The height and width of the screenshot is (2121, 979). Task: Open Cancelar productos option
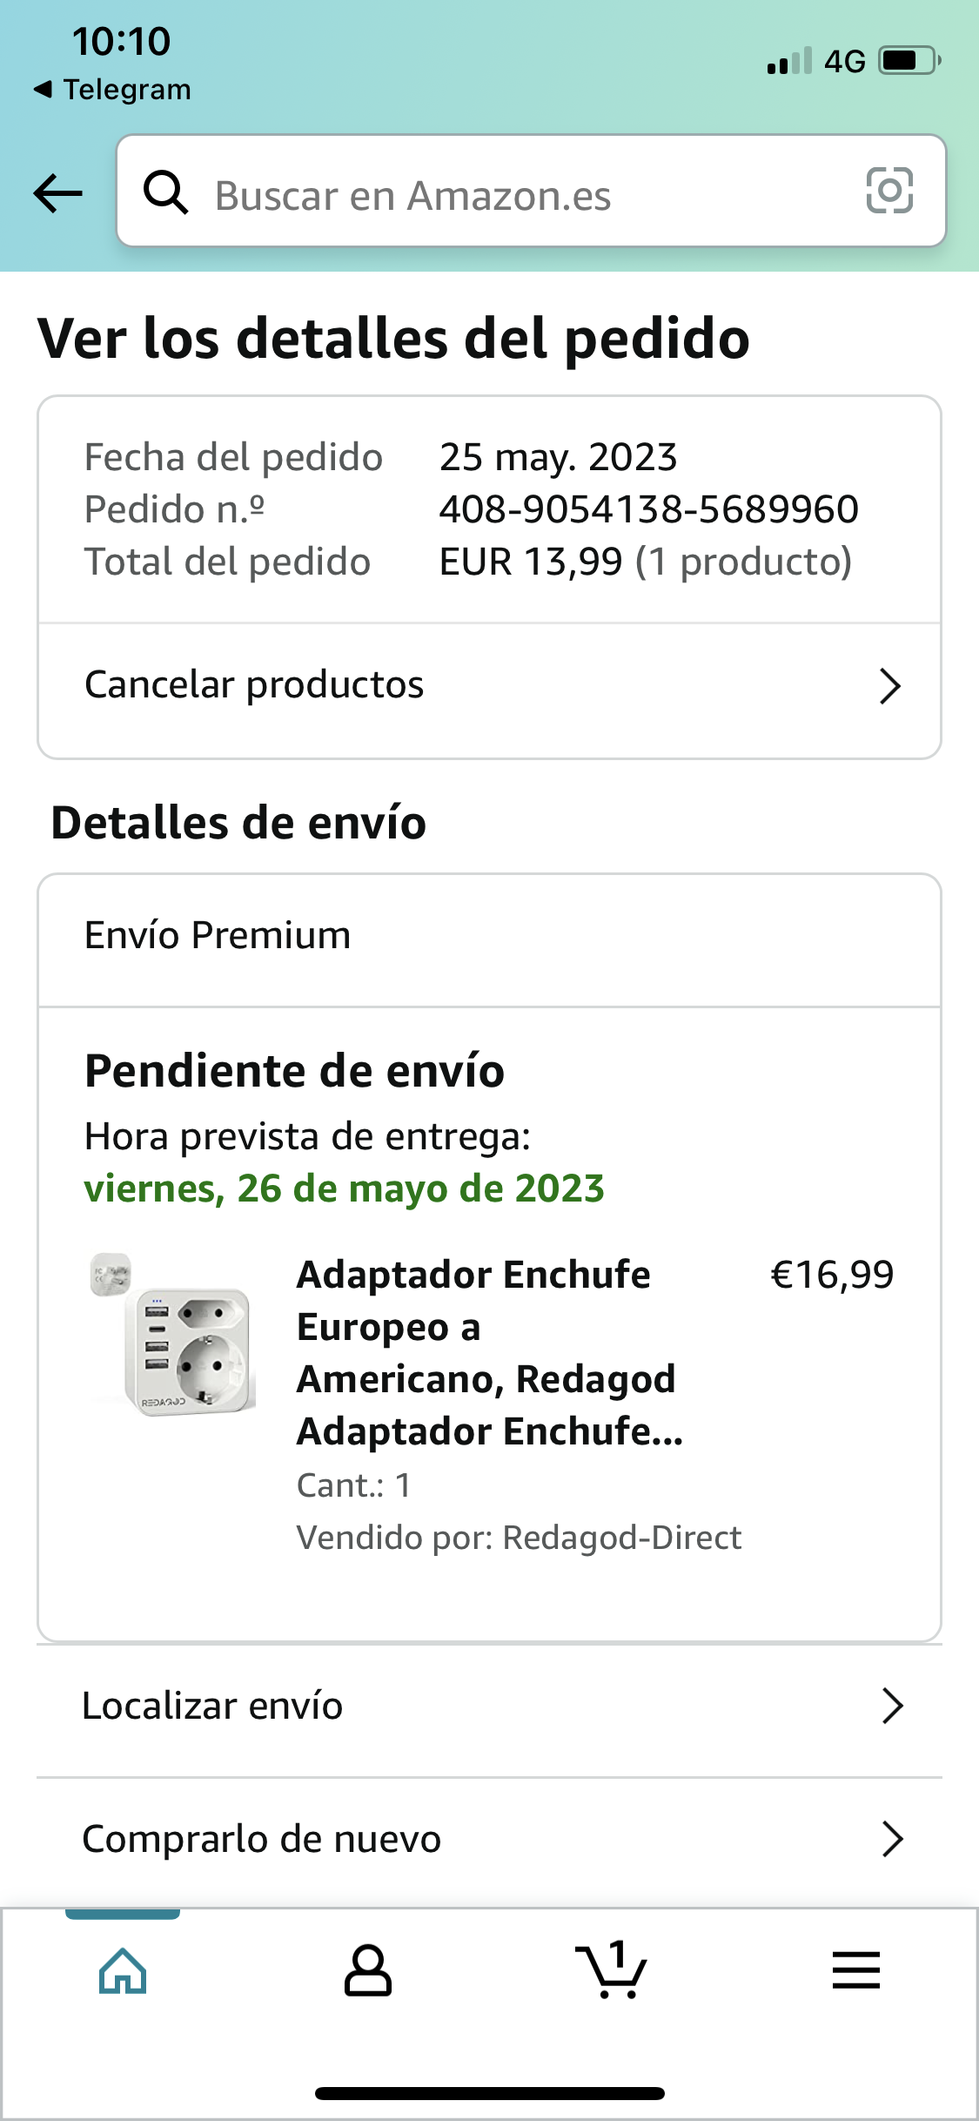click(x=254, y=685)
